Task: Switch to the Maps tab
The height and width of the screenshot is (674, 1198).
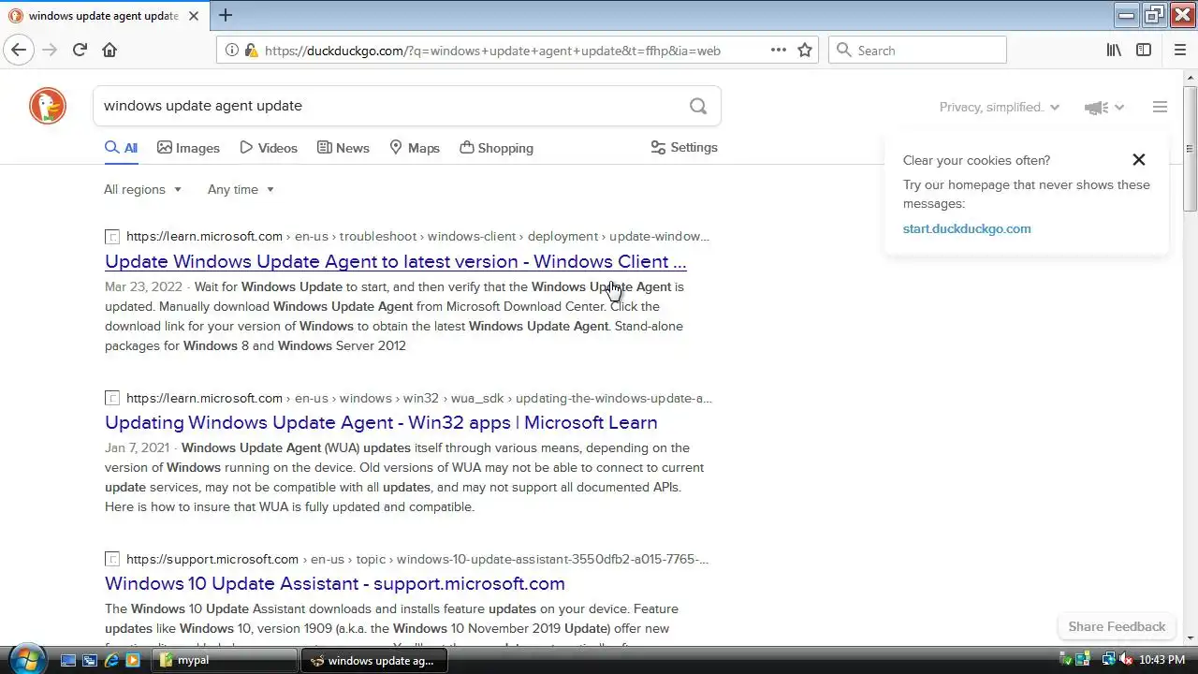Action: point(415,148)
